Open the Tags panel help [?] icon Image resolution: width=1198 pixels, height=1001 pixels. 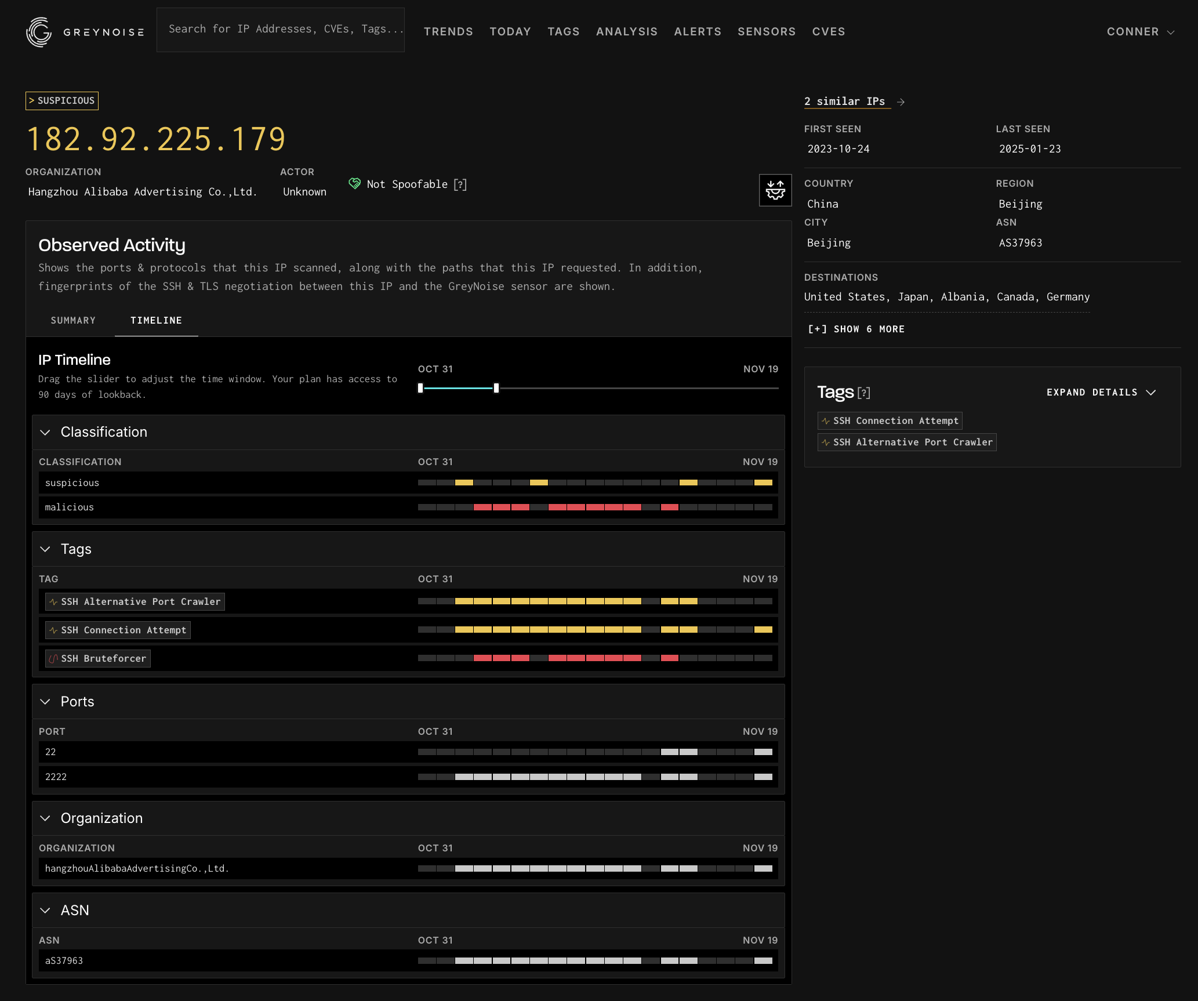[x=864, y=393]
